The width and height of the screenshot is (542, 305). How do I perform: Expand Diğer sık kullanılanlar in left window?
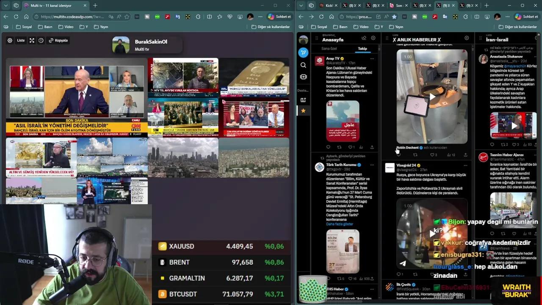pyautogui.click(x=271, y=27)
